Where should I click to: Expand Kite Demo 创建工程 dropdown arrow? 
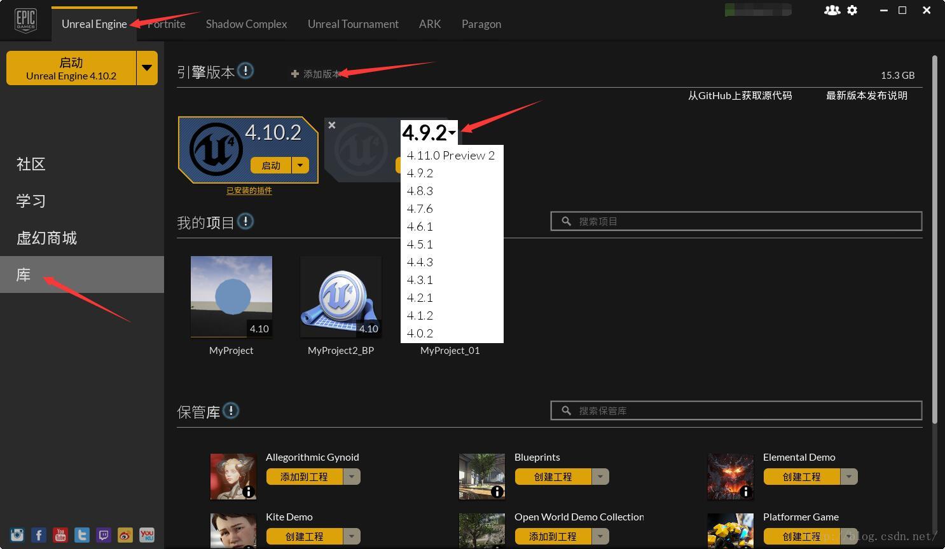[352, 536]
